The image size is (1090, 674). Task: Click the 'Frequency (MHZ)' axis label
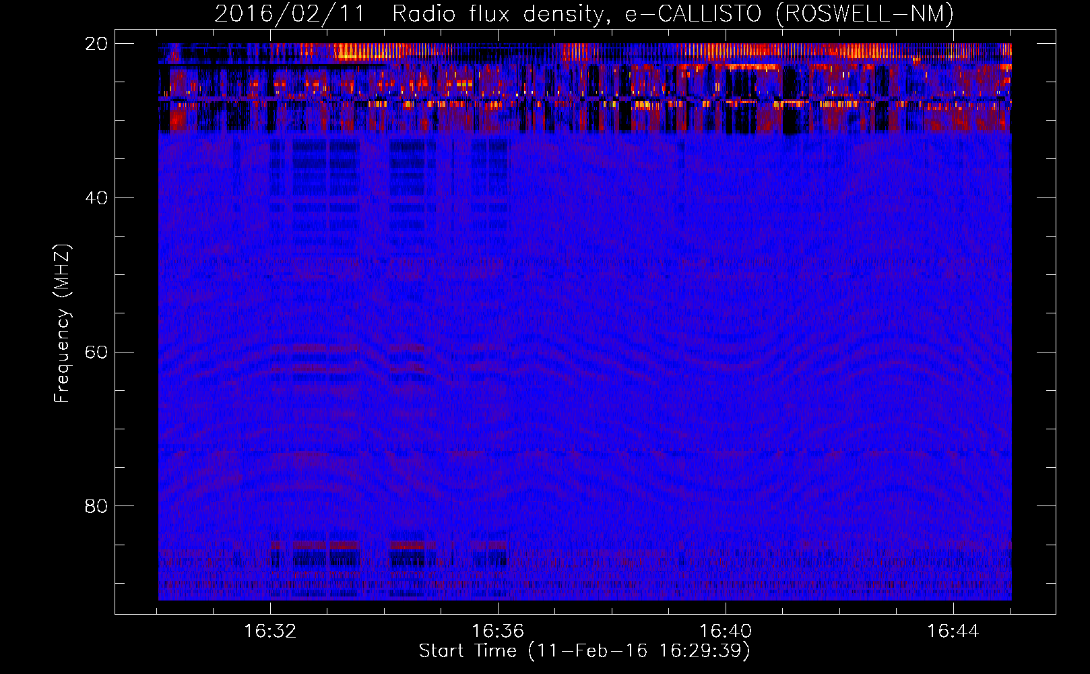coord(62,324)
